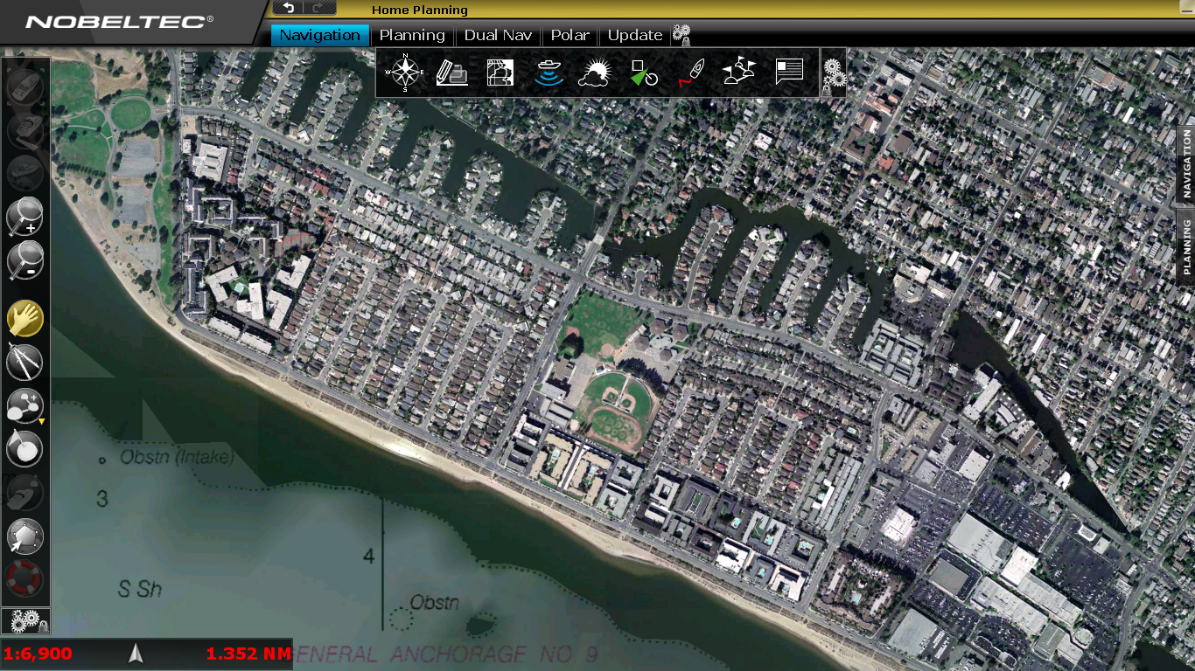Click the locked gears icon beside ribbon
1195x671 pixels.
pyautogui.click(x=834, y=74)
